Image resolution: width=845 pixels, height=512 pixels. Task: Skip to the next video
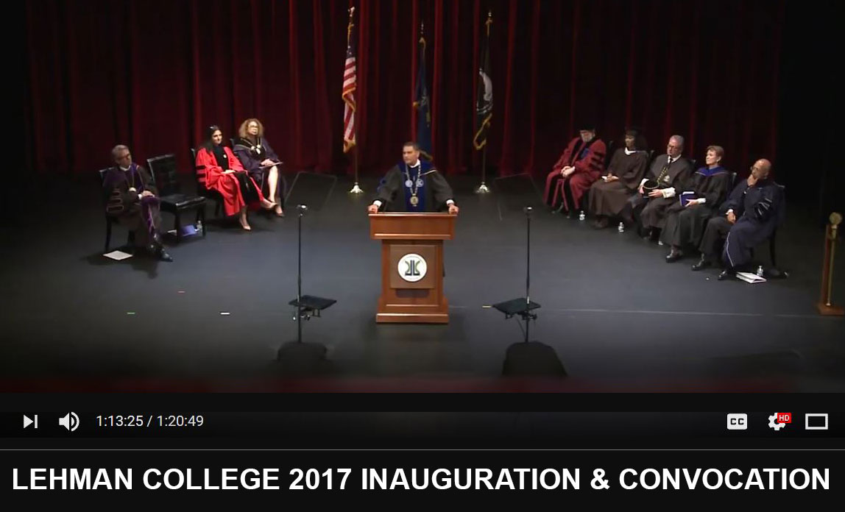(x=30, y=422)
